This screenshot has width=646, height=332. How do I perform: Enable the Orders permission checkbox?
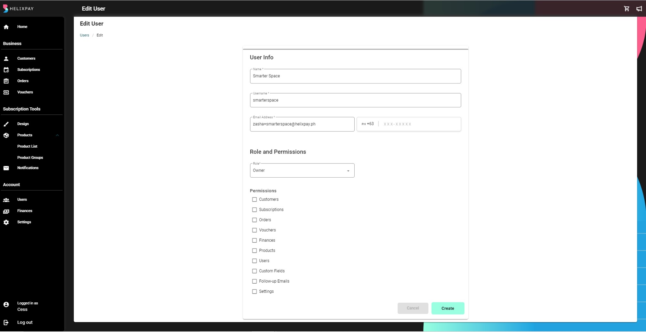(x=255, y=220)
